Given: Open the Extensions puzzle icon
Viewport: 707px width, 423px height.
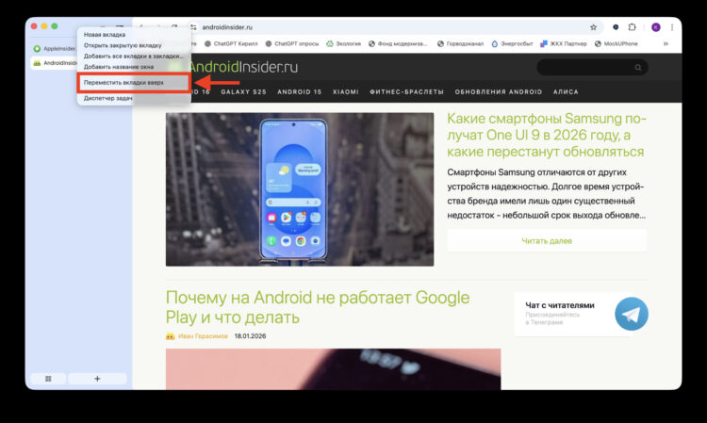Looking at the screenshot, I should point(633,27).
